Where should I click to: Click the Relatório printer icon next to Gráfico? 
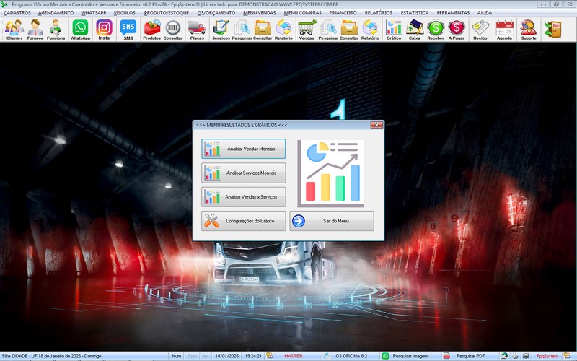370,30
